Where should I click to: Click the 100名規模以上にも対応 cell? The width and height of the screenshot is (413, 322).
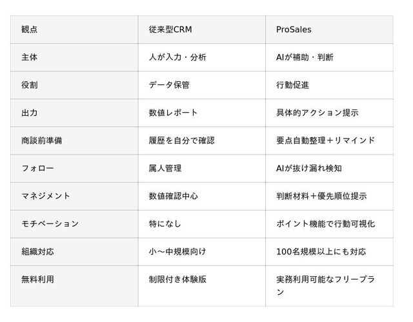coord(321,251)
